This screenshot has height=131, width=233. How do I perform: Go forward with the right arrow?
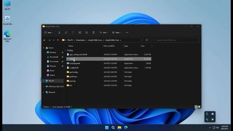click(x=50, y=40)
